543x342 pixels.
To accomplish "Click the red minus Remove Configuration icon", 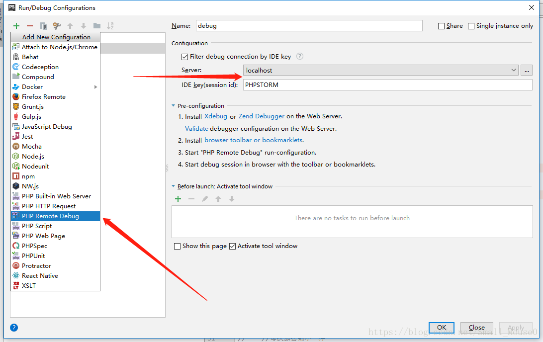I will (30, 26).
